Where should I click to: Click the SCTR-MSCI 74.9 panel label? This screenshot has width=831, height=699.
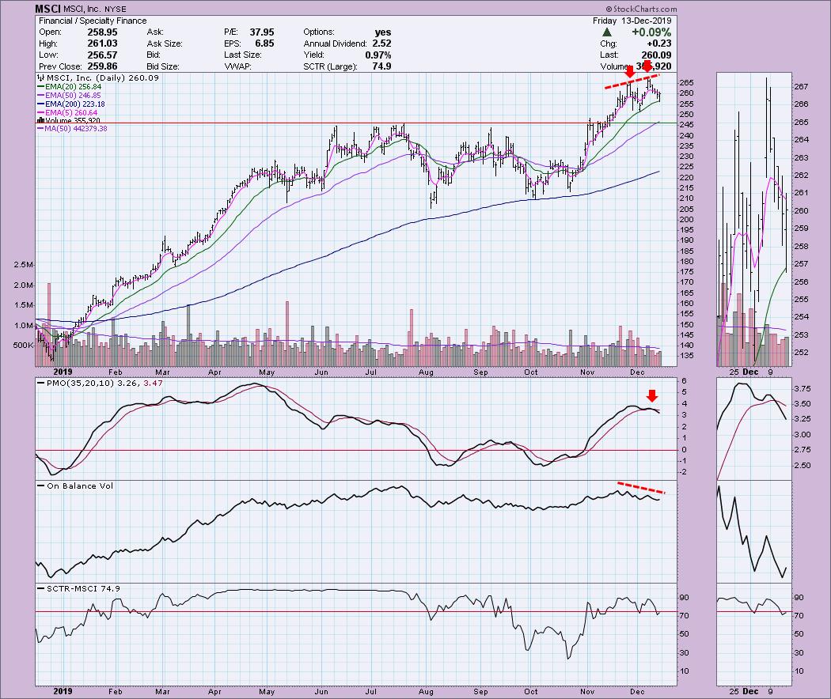click(73, 588)
